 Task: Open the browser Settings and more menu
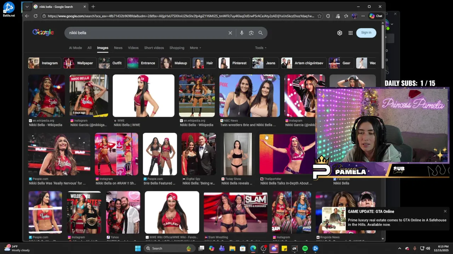[363, 16]
